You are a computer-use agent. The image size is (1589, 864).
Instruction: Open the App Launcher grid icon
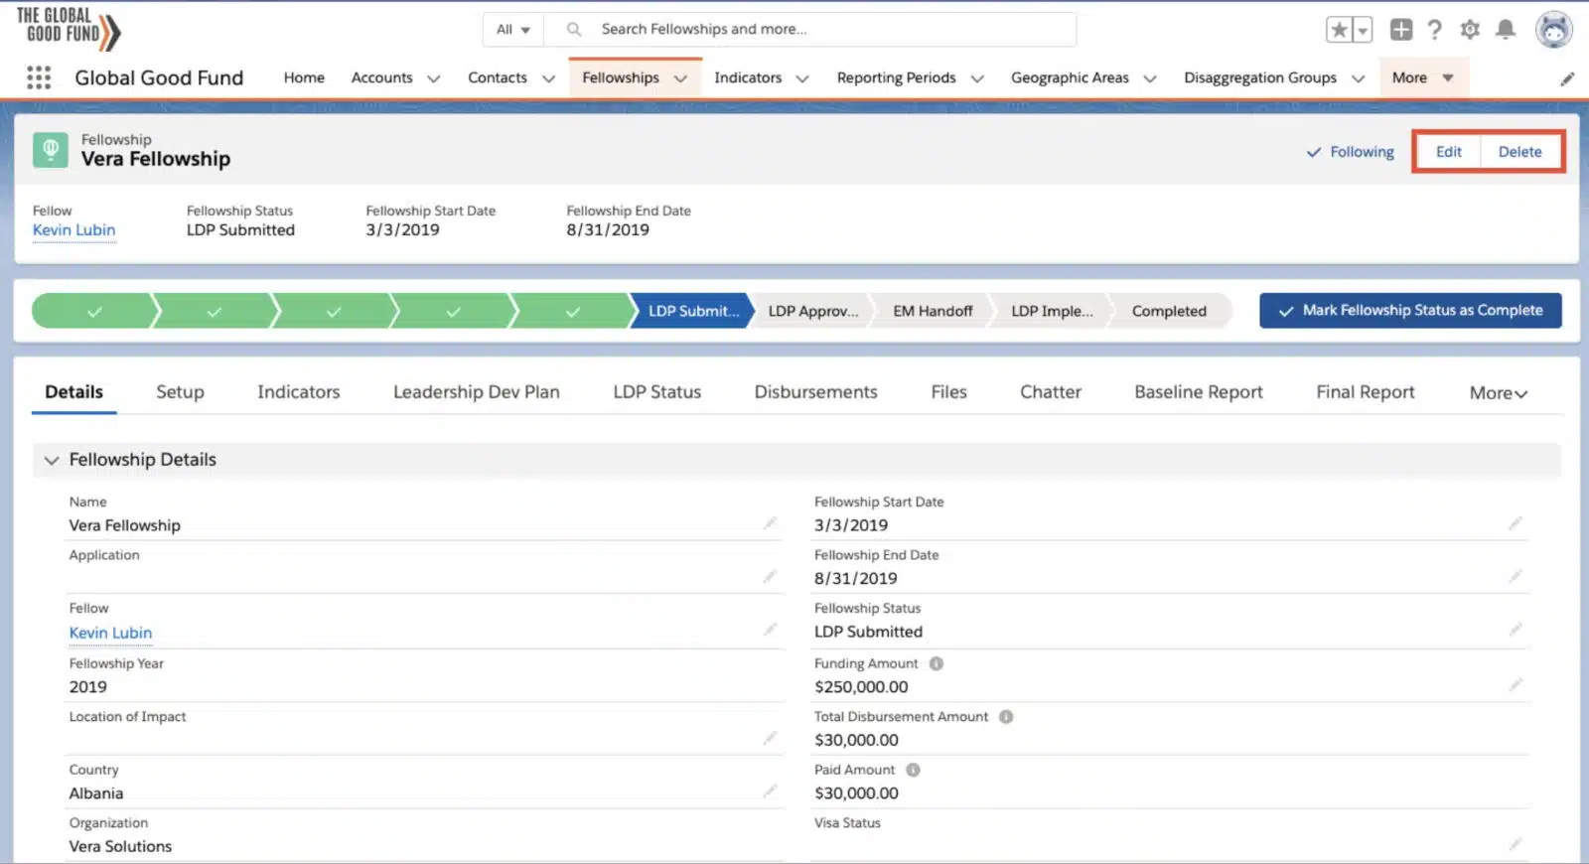coord(39,77)
